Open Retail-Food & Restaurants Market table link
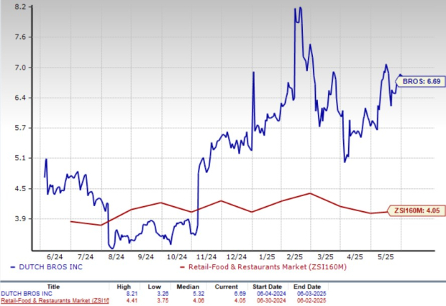Image resolution: width=446 pixels, height=306 pixels. pos(55,300)
